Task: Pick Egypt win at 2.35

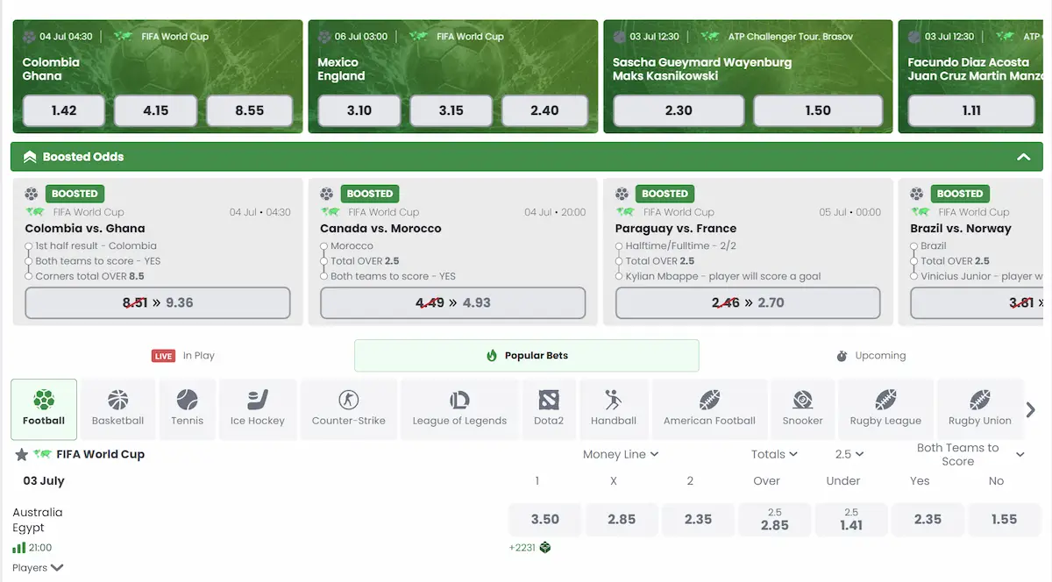Action: 698,519
